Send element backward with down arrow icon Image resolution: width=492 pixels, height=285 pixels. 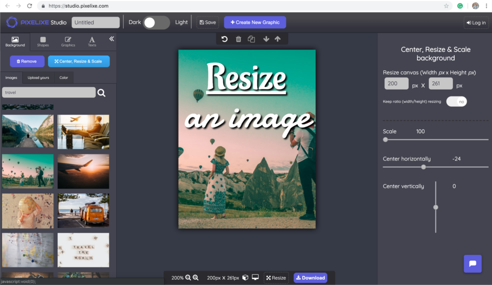pos(266,39)
